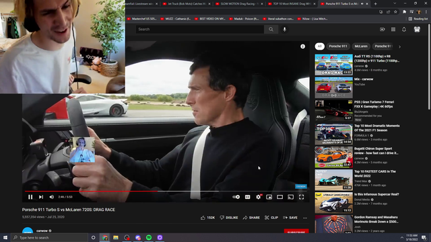Open Audi TT RS drag race thumbnail
Screen dimensions: 431x242
click(334, 65)
